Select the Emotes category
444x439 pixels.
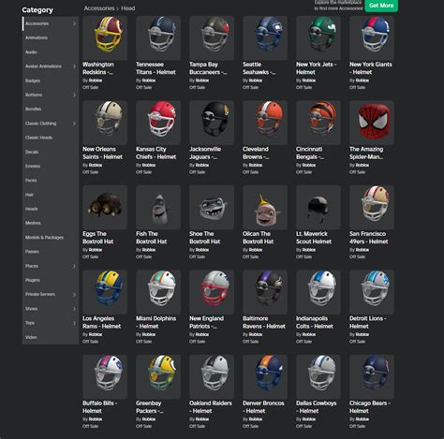pos(33,166)
